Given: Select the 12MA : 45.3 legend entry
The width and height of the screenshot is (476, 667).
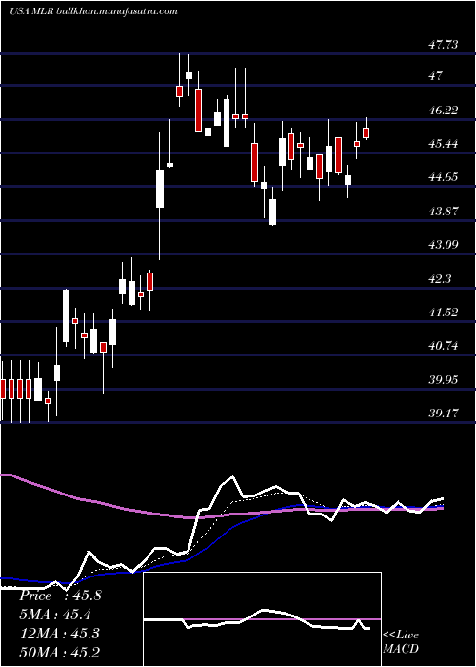Looking at the screenshot, I should tap(59, 633).
